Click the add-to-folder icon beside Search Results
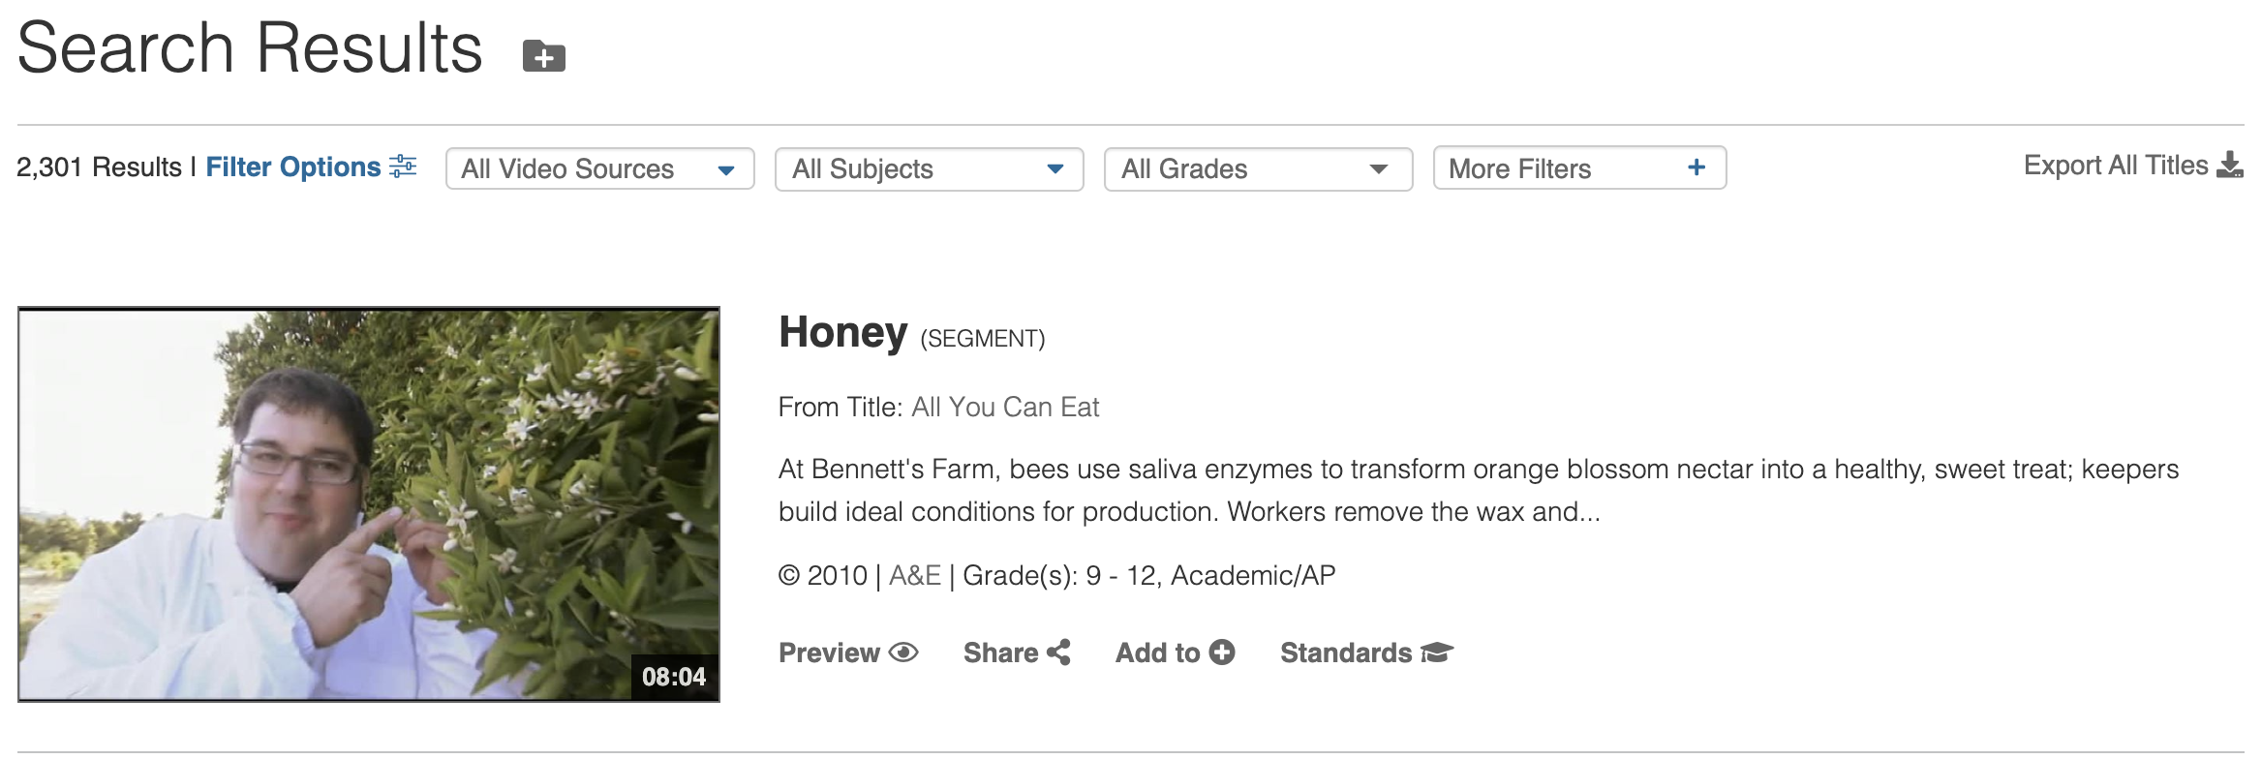The image size is (2262, 759). (x=544, y=57)
